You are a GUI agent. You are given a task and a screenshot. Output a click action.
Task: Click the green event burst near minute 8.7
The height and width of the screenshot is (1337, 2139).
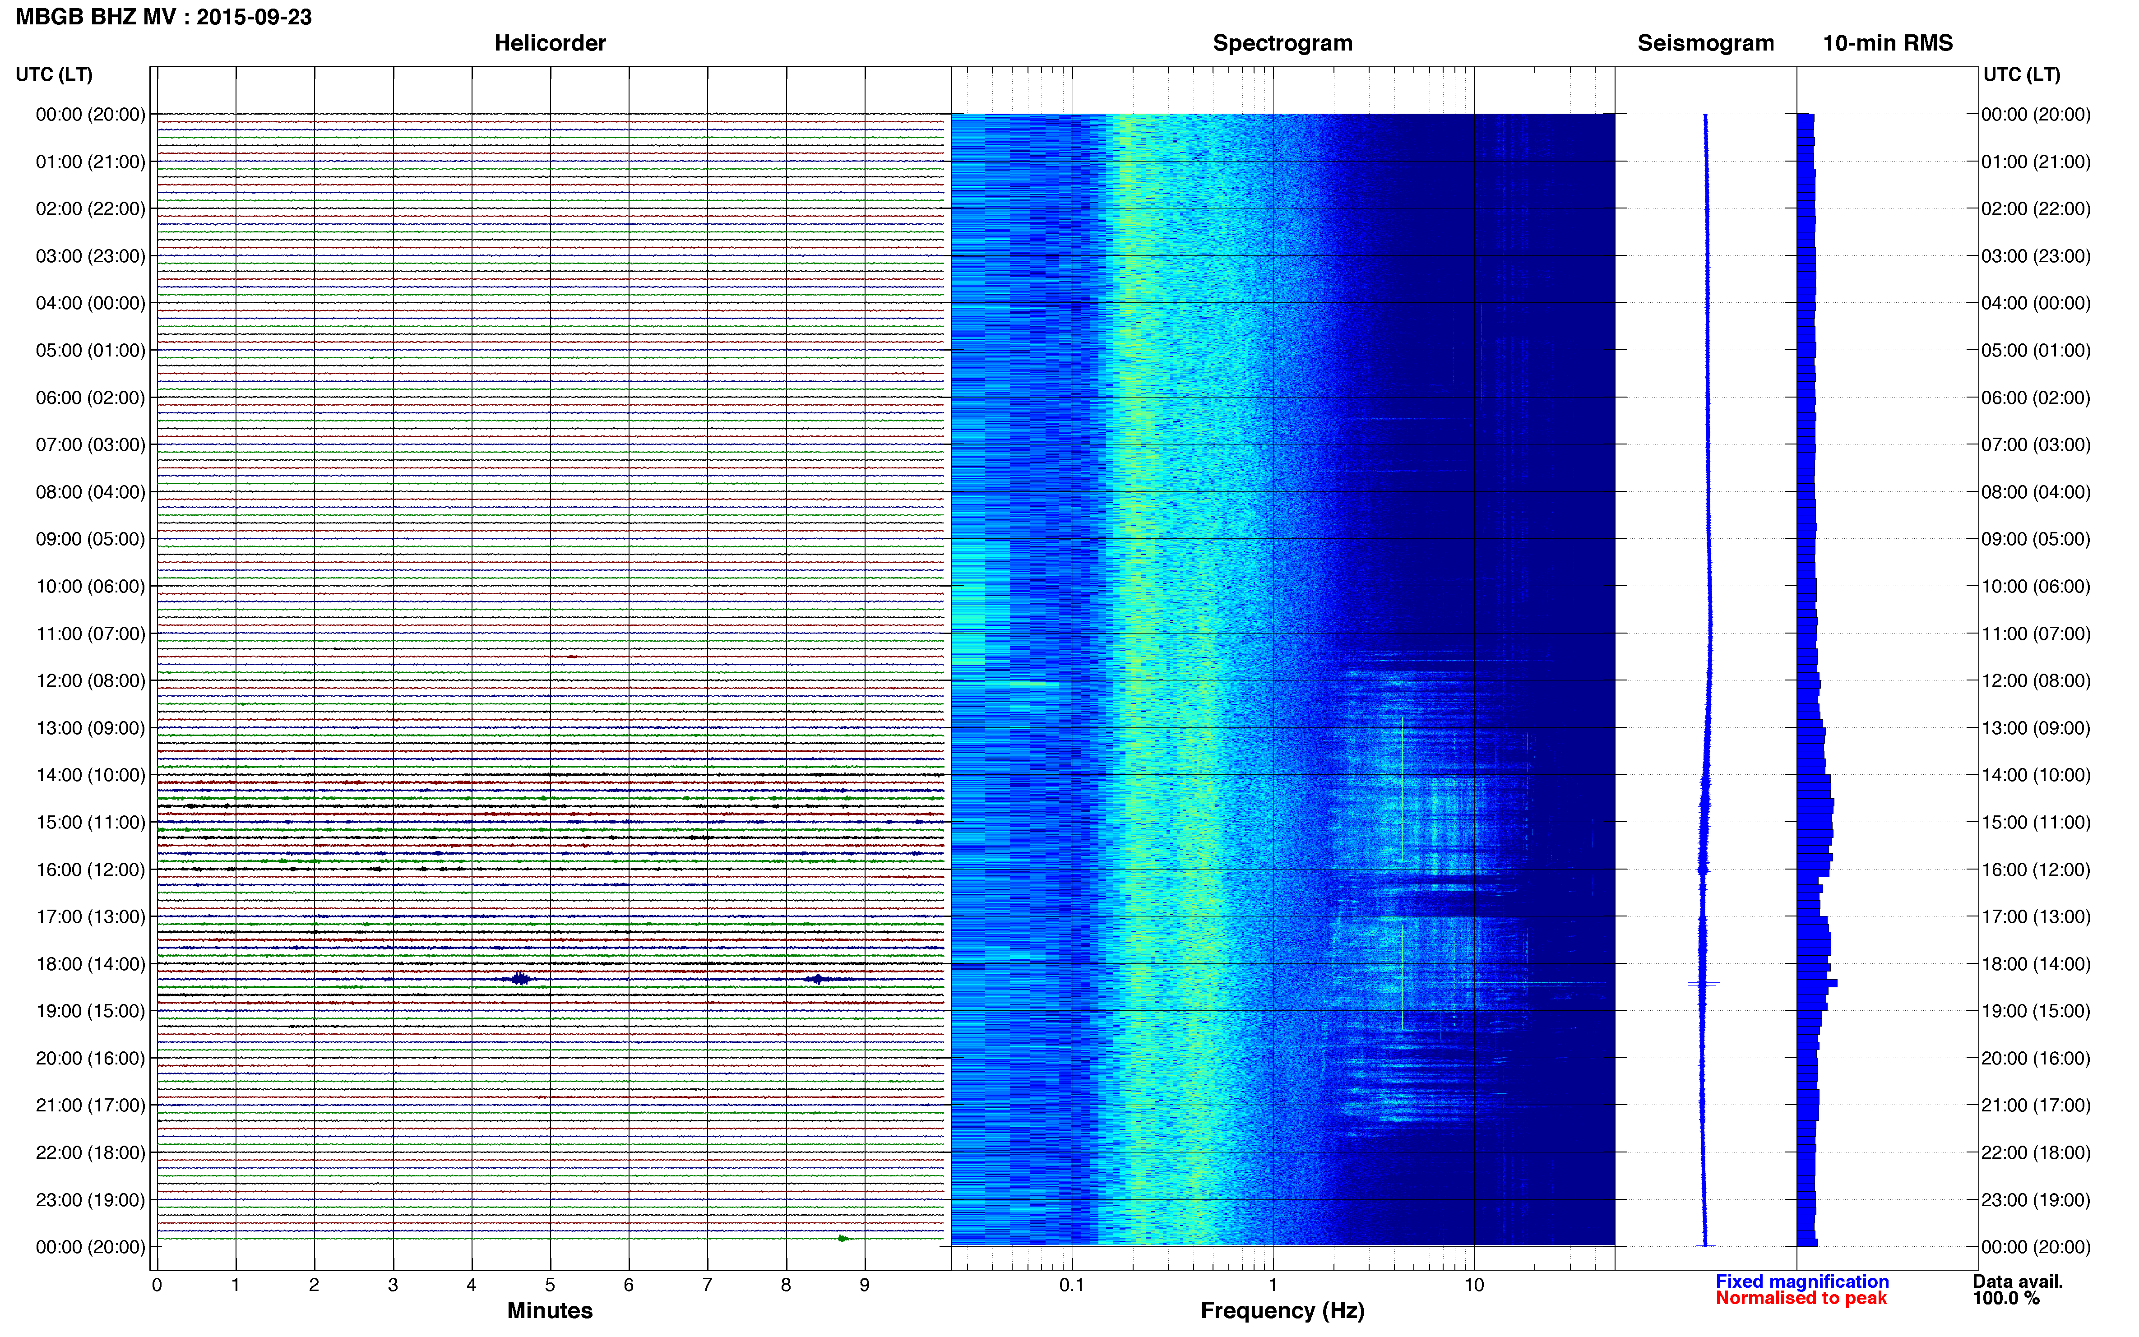click(843, 1239)
